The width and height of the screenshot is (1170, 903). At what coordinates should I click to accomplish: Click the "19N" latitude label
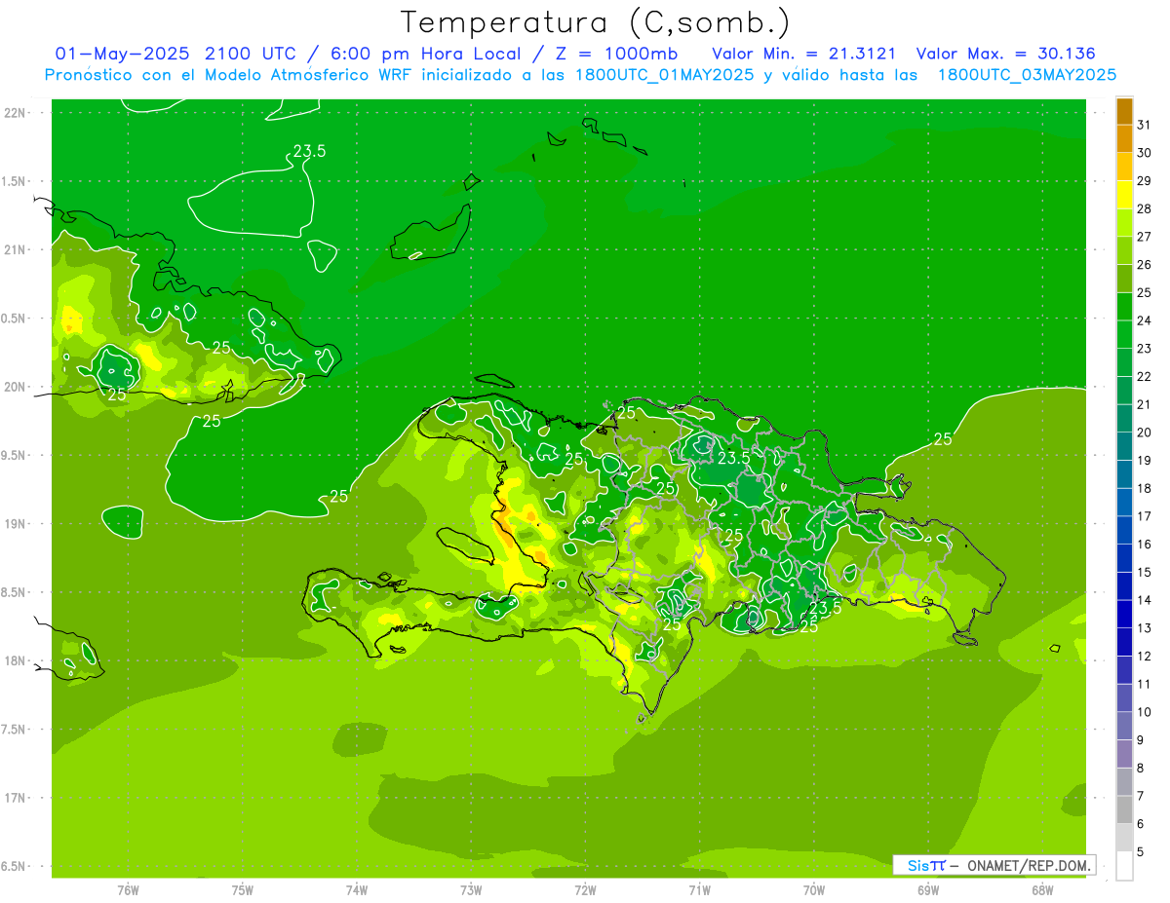[16, 524]
